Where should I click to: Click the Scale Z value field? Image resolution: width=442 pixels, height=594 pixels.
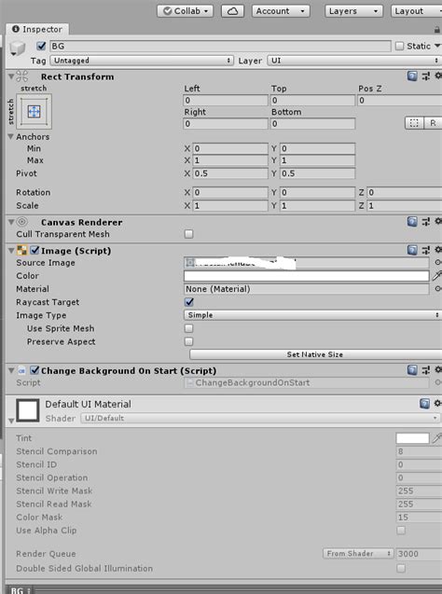(405, 205)
